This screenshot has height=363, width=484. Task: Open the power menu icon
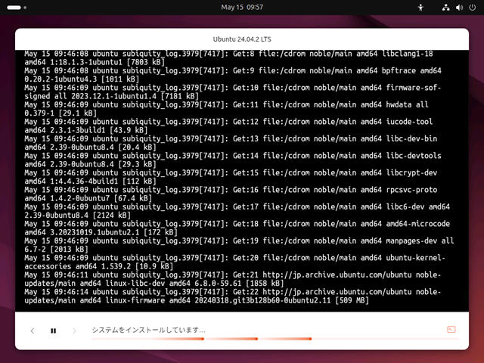pyautogui.click(x=472, y=8)
